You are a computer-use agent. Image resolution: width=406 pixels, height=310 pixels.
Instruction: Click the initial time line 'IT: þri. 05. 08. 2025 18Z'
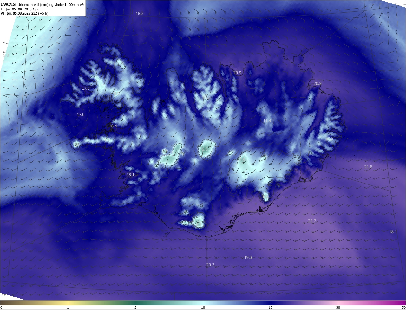pyautogui.click(x=20, y=9)
